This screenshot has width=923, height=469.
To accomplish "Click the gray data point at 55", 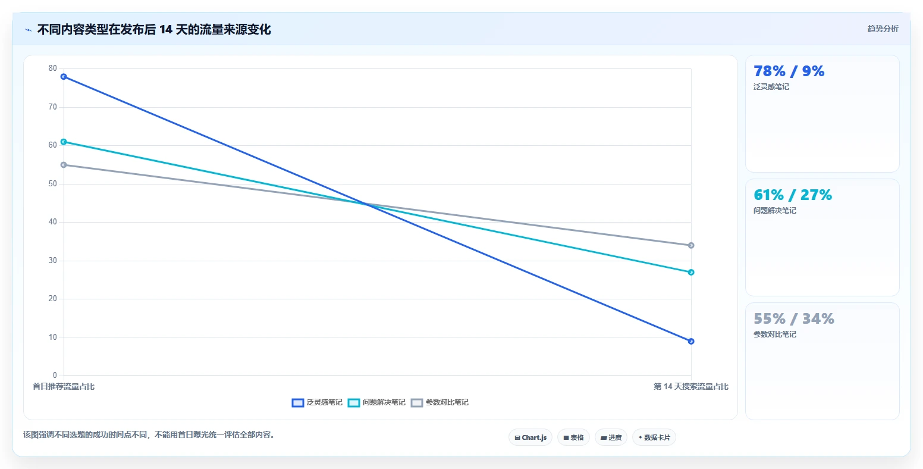I will click(x=64, y=165).
